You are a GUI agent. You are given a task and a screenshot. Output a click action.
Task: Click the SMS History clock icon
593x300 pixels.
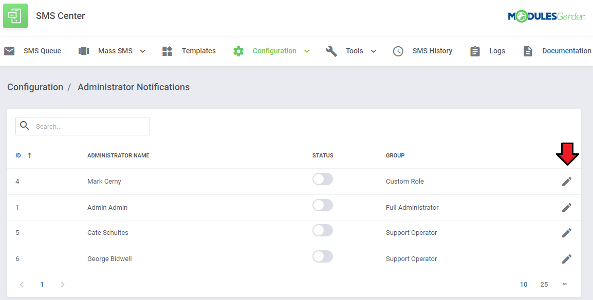[x=398, y=51]
